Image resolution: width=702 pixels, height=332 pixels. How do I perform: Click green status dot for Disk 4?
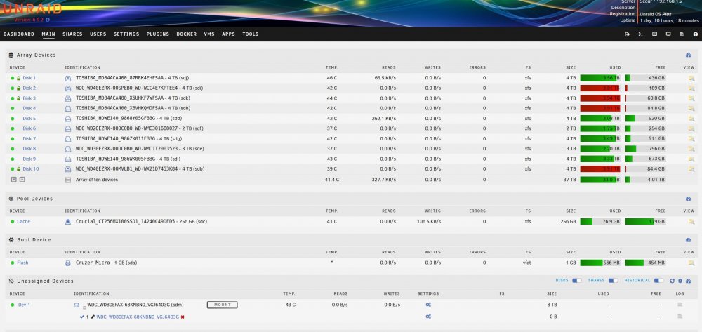13,108
